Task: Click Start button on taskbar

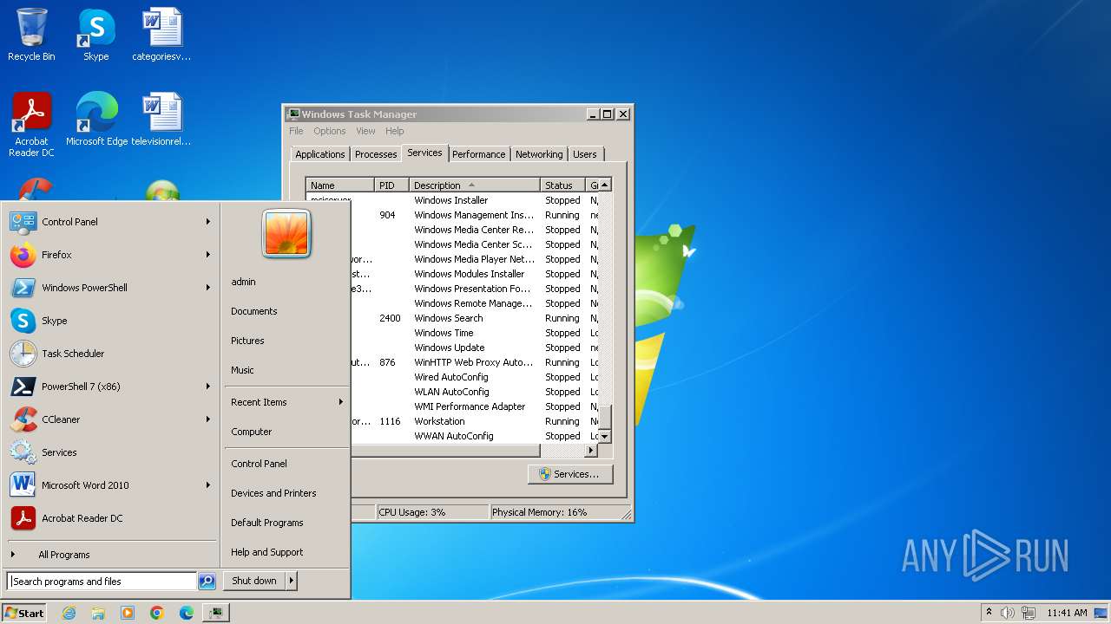Action: (x=24, y=613)
